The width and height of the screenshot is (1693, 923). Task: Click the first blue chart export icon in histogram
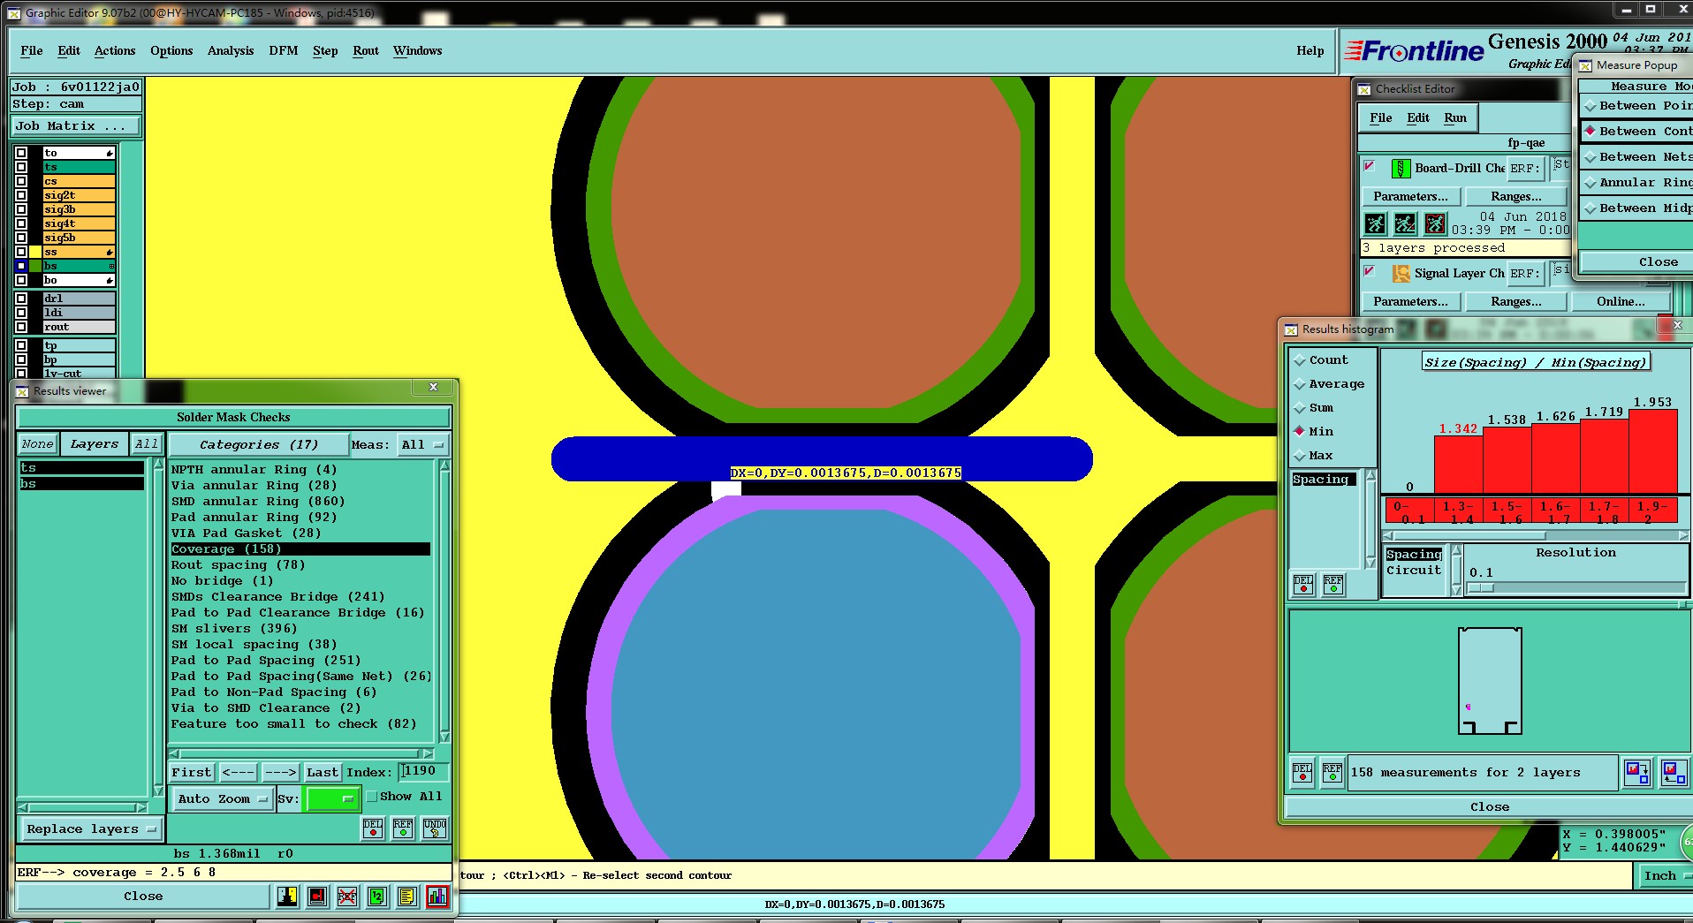(x=1637, y=772)
